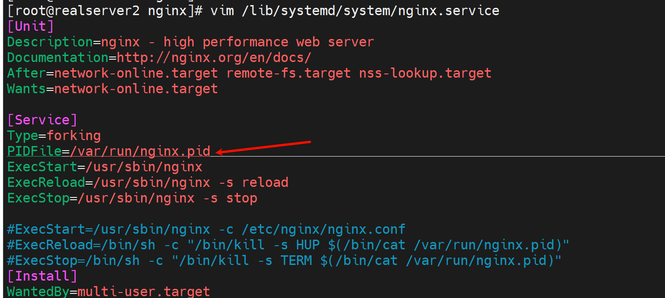
Task: Click the uncommented ExecStart key
Action: pyautogui.click(x=42, y=167)
